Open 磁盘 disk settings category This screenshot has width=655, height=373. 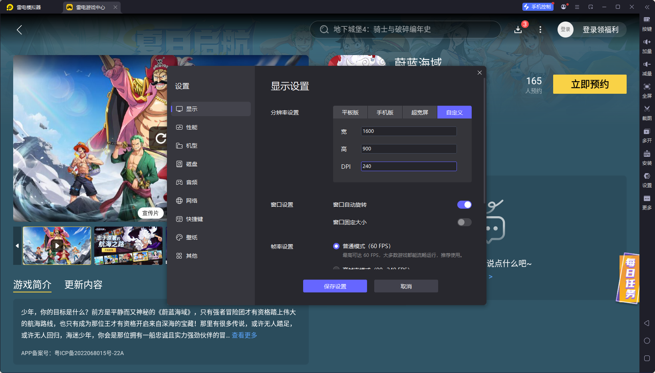pos(211,164)
